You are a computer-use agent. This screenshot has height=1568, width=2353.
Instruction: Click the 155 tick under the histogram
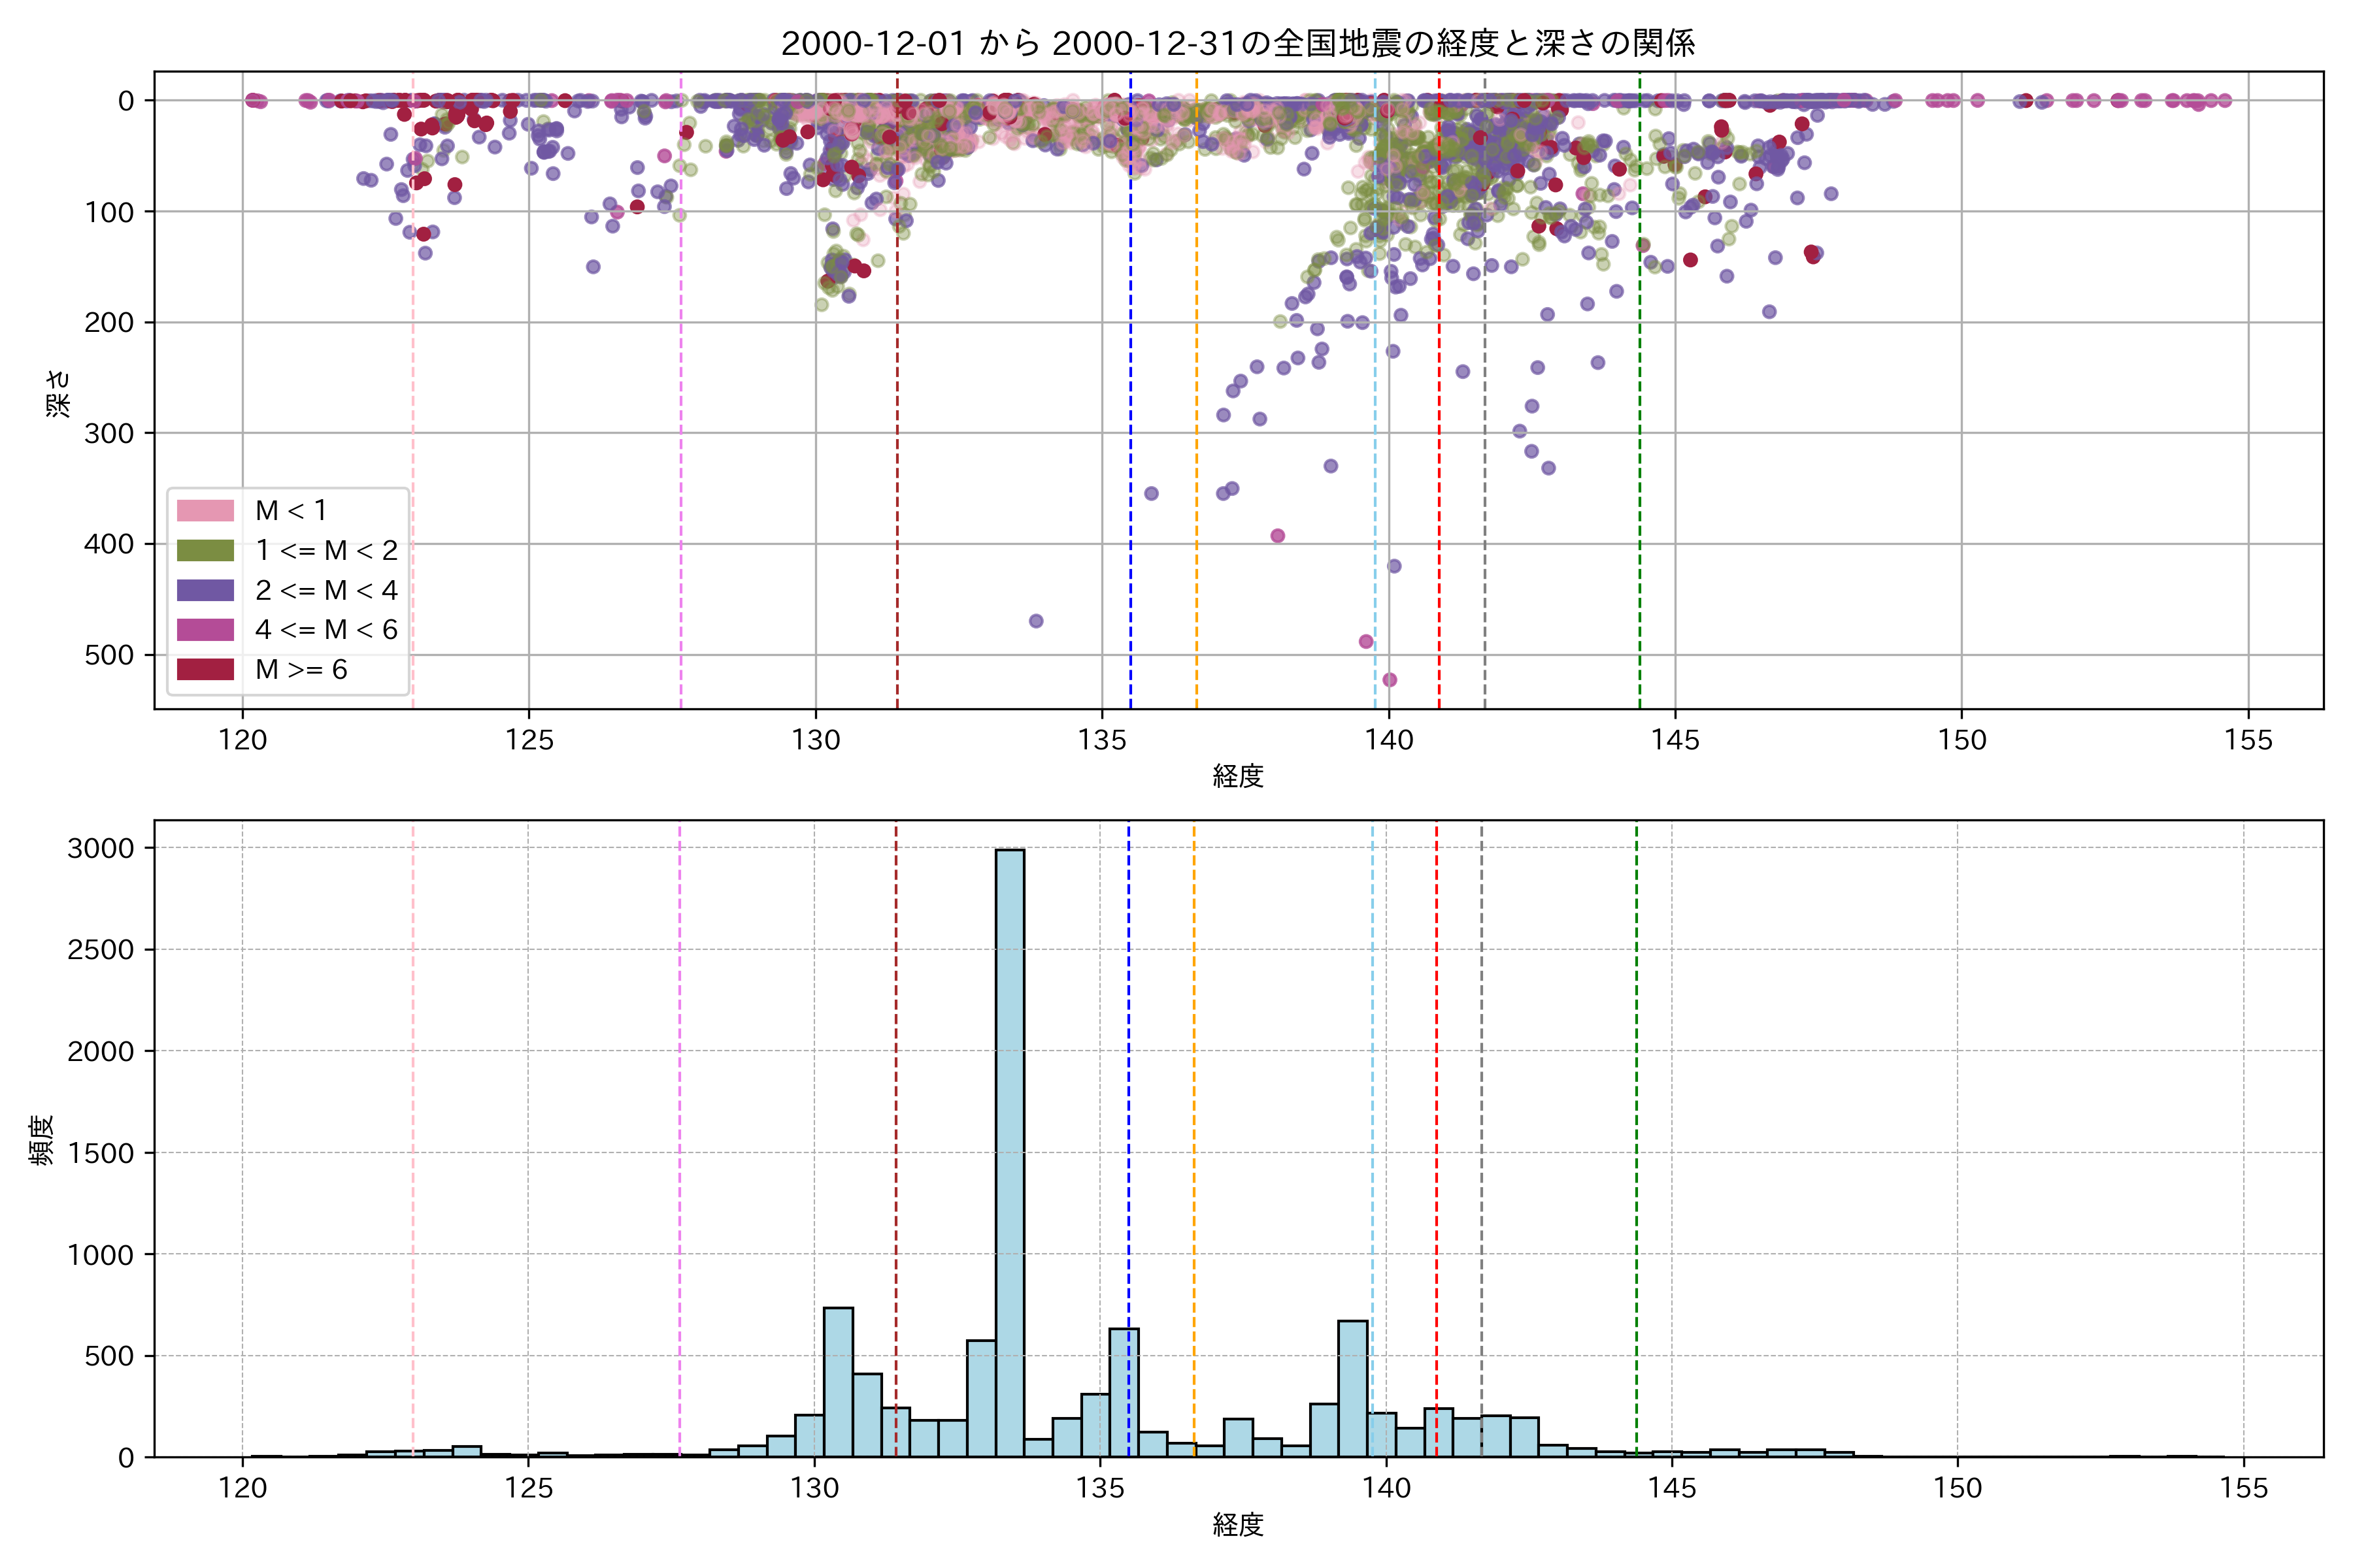point(2244,1489)
